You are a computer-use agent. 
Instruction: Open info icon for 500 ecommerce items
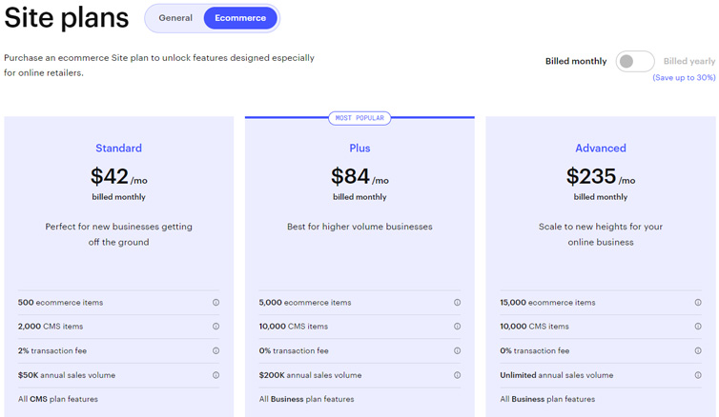[216, 303]
